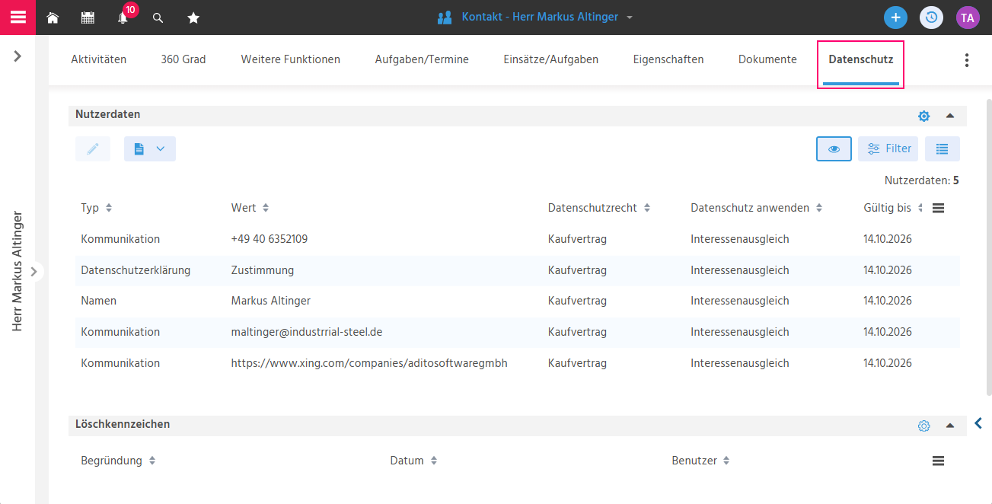Collapse the Nutzerdaten section
The height and width of the screenshot is (504, 992).
949,116
